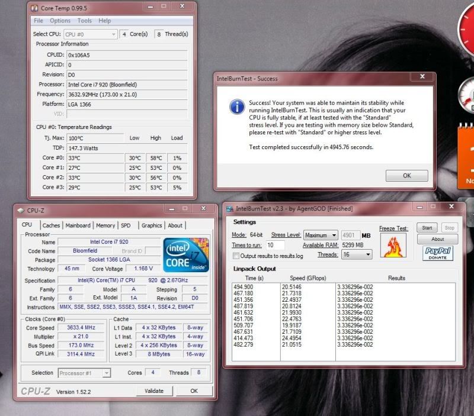The height and width of the screenshot is (416, 474).
Task: Click the Linpack time value 509.707
Action: pyautogui.click(x=244, y=325)
